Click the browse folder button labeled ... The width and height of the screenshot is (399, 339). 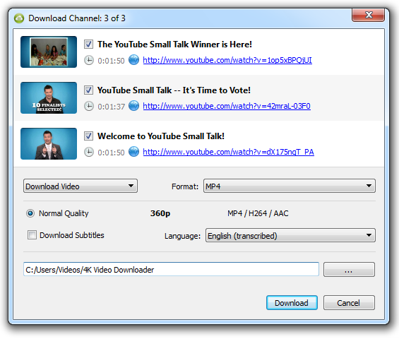[349, 269]
